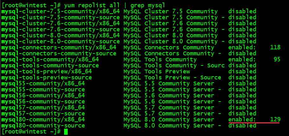289x136 pixels.
Task: Click 'enabled:' status on the mysql80-community row
Action: (x=242, y=120)
